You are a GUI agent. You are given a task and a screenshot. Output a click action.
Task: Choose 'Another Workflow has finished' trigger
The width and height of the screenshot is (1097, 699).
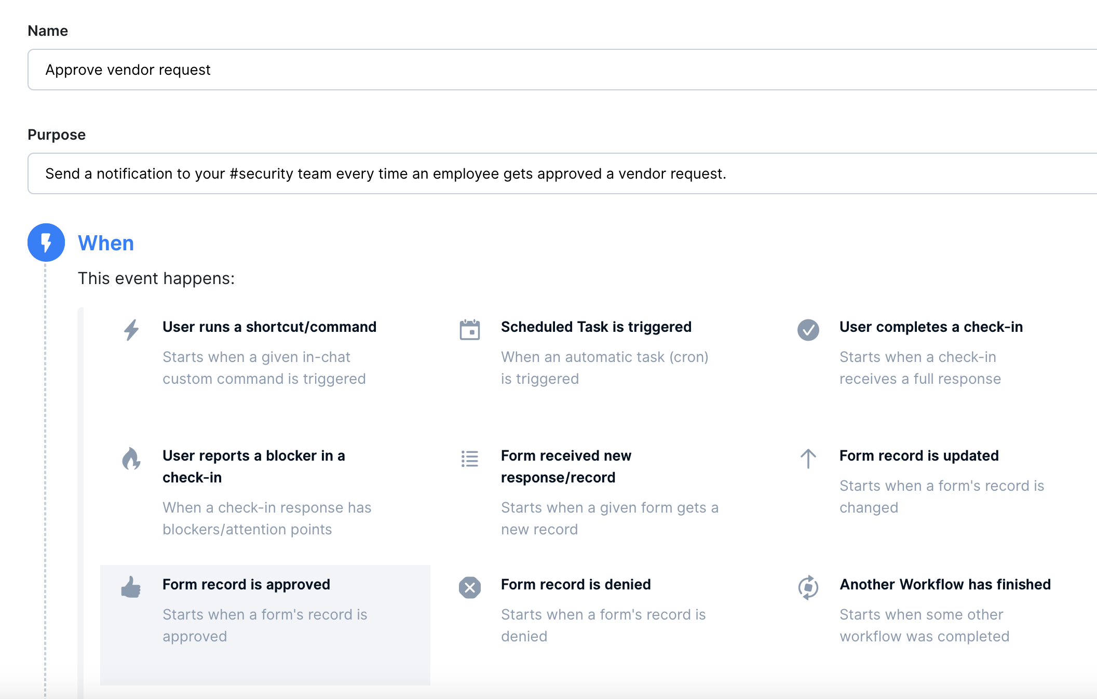pos(945,584)
